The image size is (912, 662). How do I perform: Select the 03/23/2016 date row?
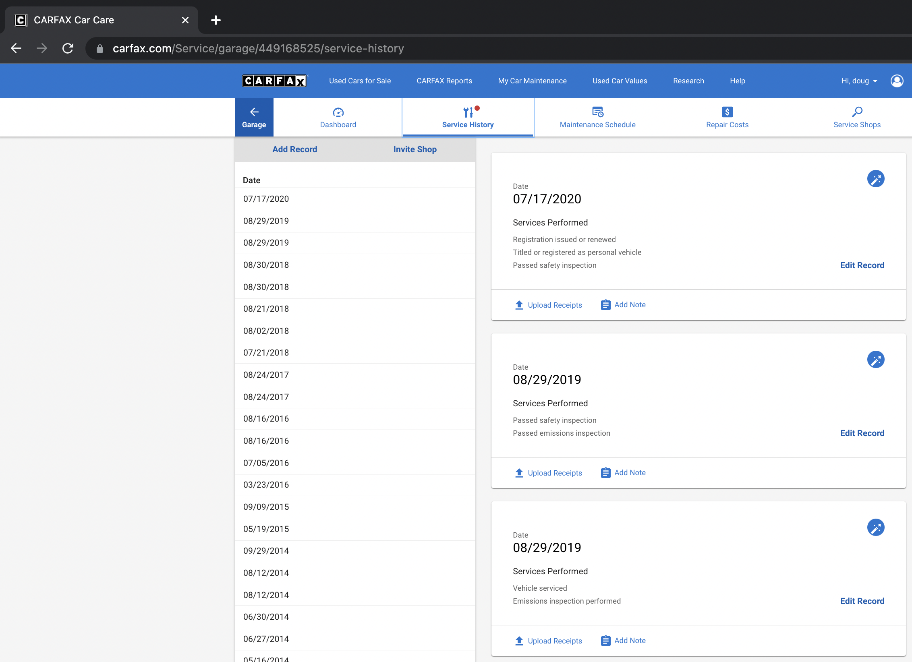coord(355,485)
